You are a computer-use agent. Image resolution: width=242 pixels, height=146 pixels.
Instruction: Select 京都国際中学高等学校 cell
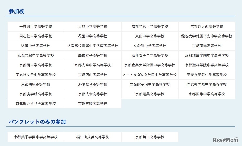(x=207, y=94)
